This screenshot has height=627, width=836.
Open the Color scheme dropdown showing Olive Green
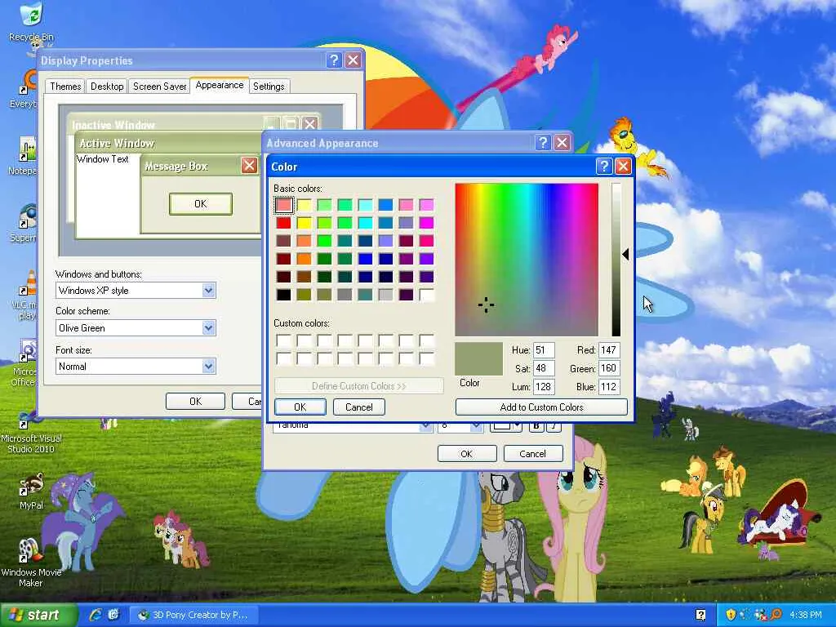208,328
